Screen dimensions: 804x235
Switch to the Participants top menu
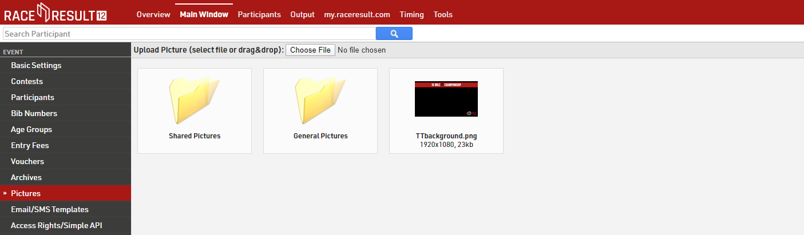tap(259, 14)
